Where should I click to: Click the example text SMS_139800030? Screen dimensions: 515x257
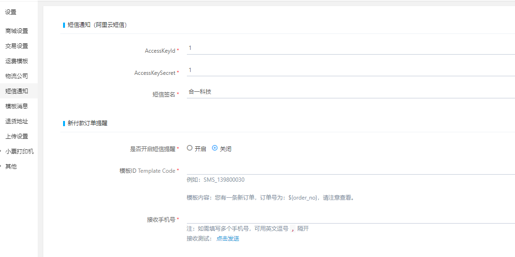tap(224, 180)
